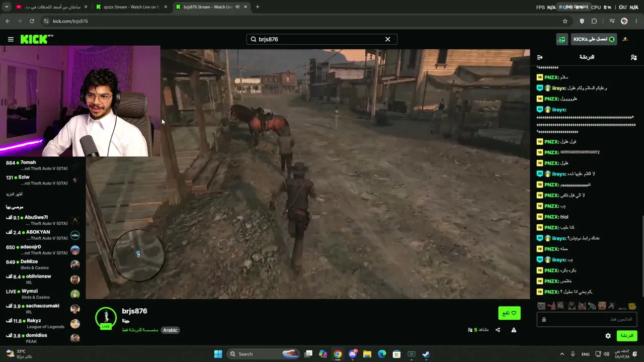Click the address bar URL kick.com/brjs876
The height and width of the screenshot is (362, 644).
click(70, 21)
